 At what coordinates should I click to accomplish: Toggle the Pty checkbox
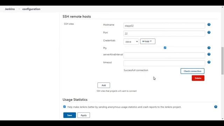pos(165,48)
